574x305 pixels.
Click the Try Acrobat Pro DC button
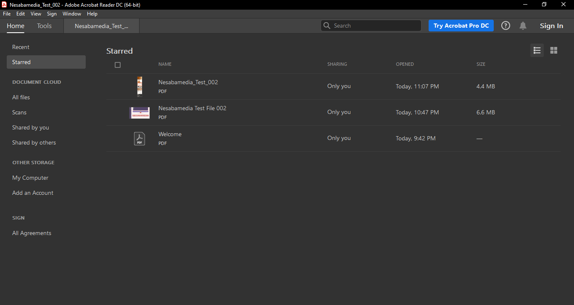[461, 26]
